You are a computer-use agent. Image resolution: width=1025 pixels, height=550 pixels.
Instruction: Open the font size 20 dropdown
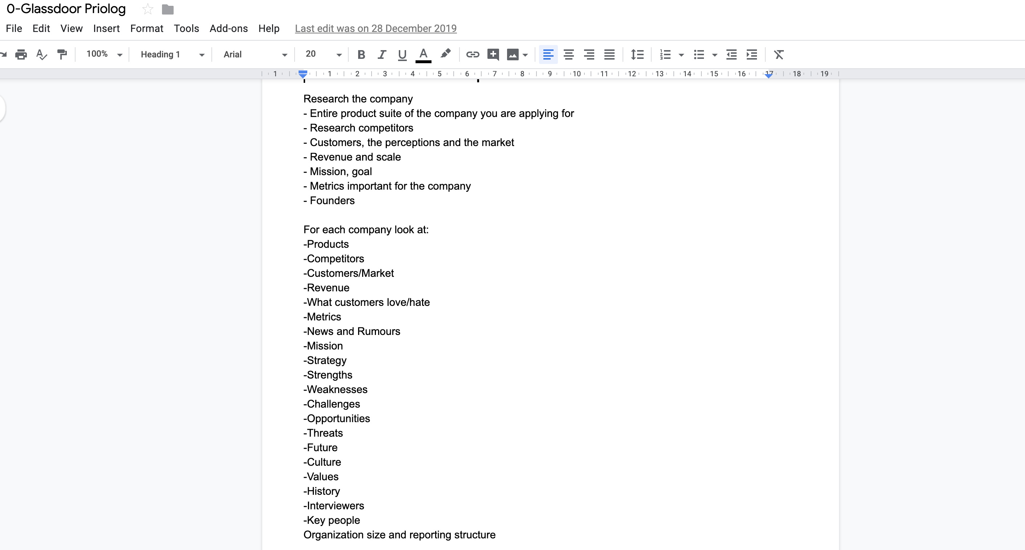[x=323, y=54]
